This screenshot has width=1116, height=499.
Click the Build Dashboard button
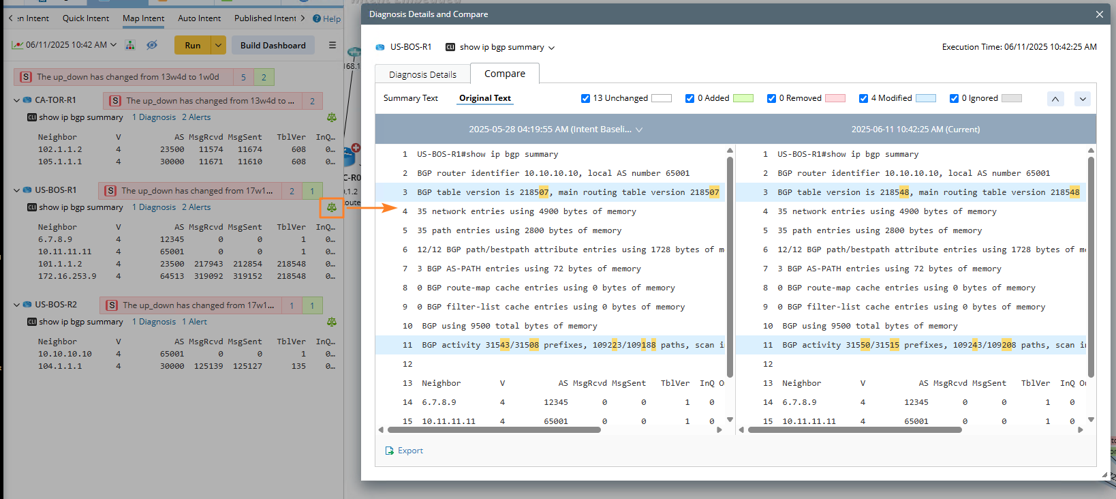tap(273, 46)
